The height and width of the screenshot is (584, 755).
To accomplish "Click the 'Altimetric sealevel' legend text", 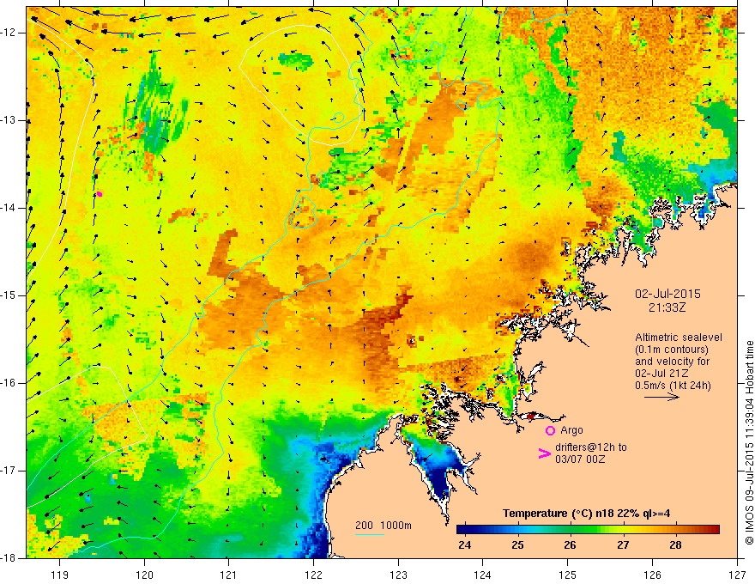I will click(x=679, y=338).
